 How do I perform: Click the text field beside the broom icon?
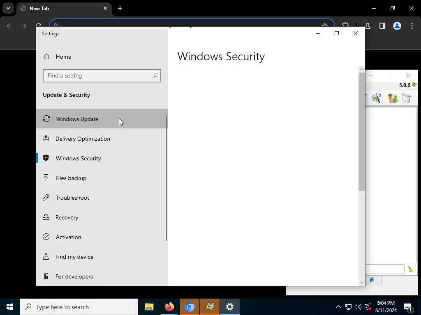point(384,269)
